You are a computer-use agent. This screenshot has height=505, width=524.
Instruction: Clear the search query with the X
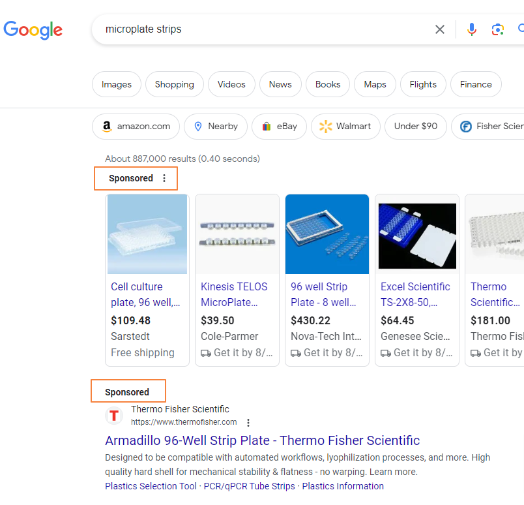pos(440,29)
